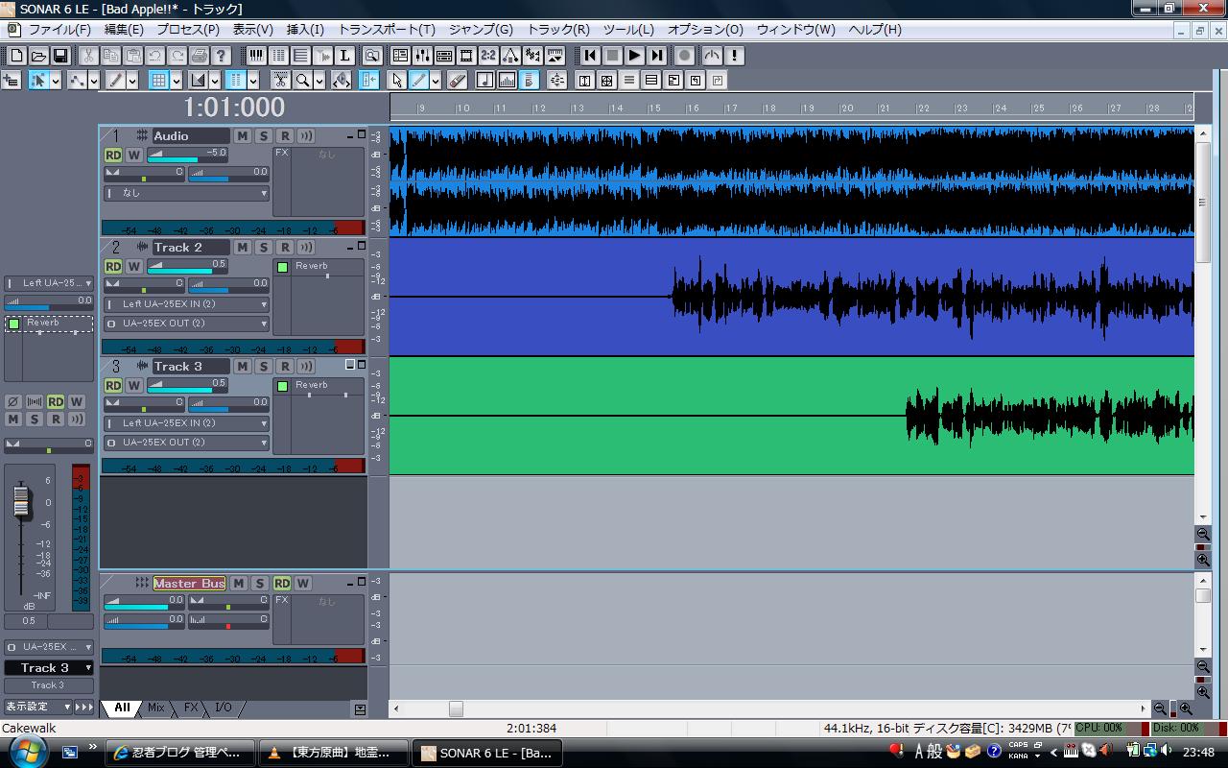This screenshot has width=1228, height=768.
Task: Open Track 2 output dropdown UA-25EX OUT
Action: click(186, 324)
